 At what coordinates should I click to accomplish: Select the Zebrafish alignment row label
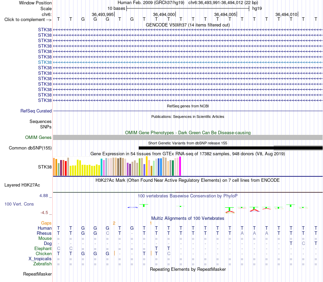tap(42, 264)
